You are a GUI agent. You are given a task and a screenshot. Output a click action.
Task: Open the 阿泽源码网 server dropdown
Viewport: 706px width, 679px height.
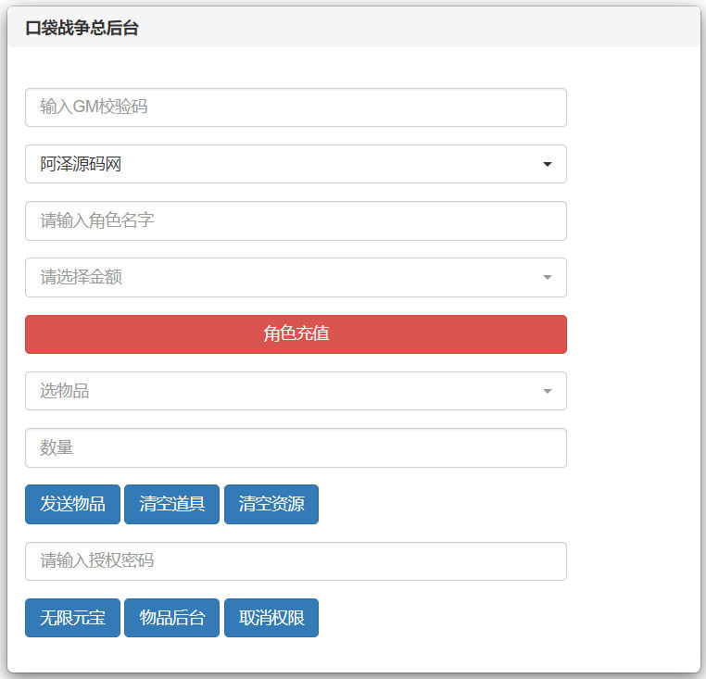(295, 165)
